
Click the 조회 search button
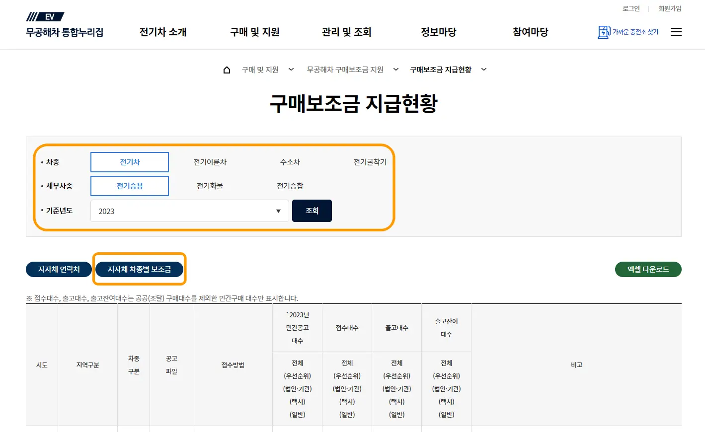click(312, 211)
